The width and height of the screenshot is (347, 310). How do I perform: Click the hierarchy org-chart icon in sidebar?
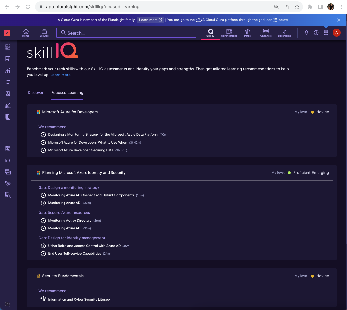pyautogui.click(x=8, y=70)
